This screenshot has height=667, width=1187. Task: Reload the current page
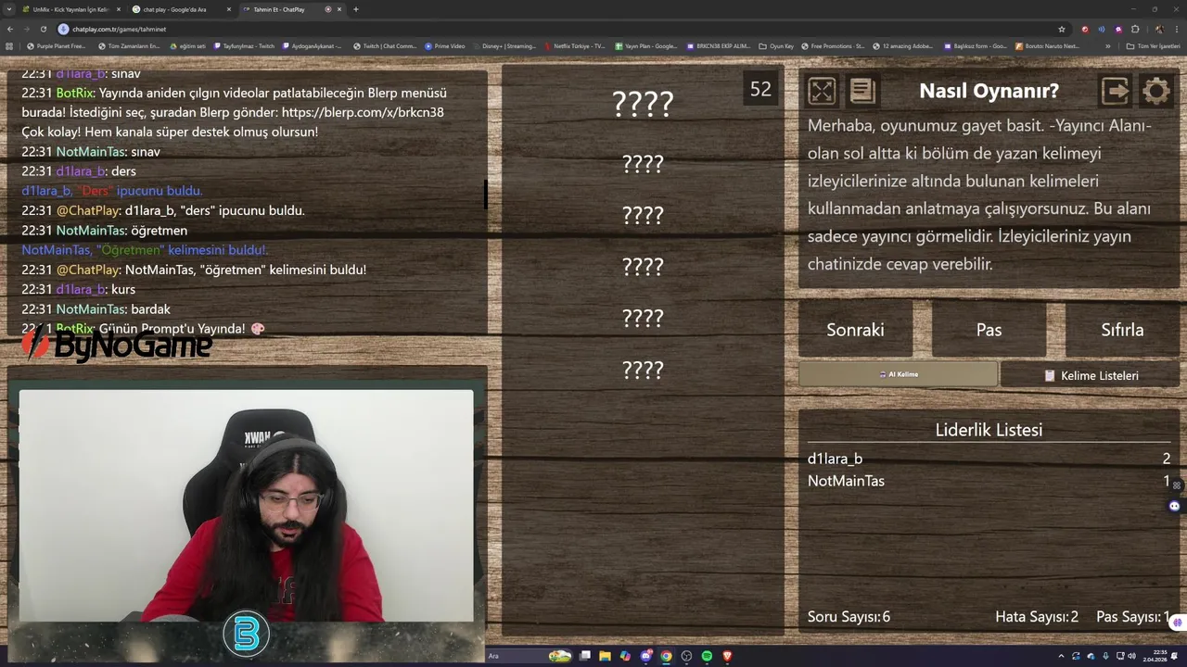coord(44,29)
